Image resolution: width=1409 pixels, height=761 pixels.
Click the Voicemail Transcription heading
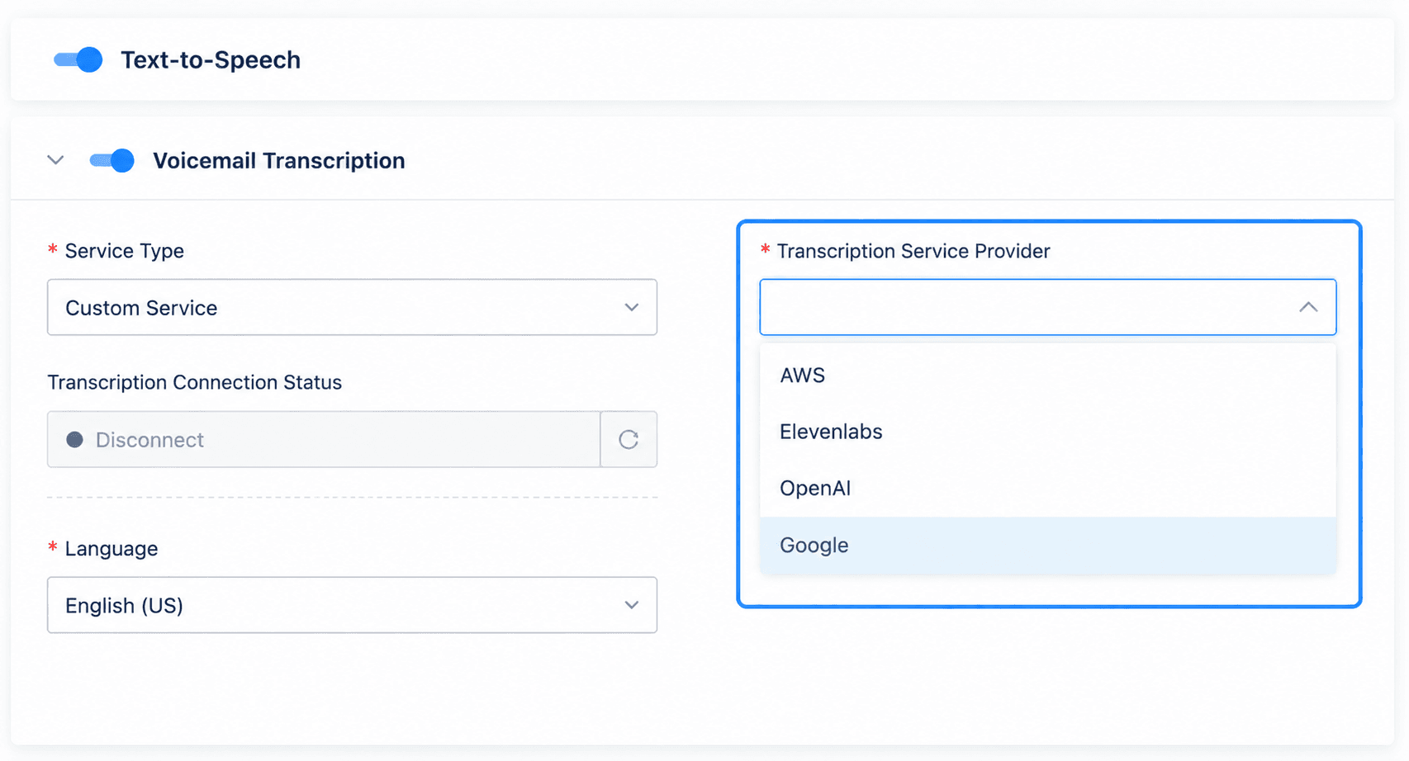279,160
